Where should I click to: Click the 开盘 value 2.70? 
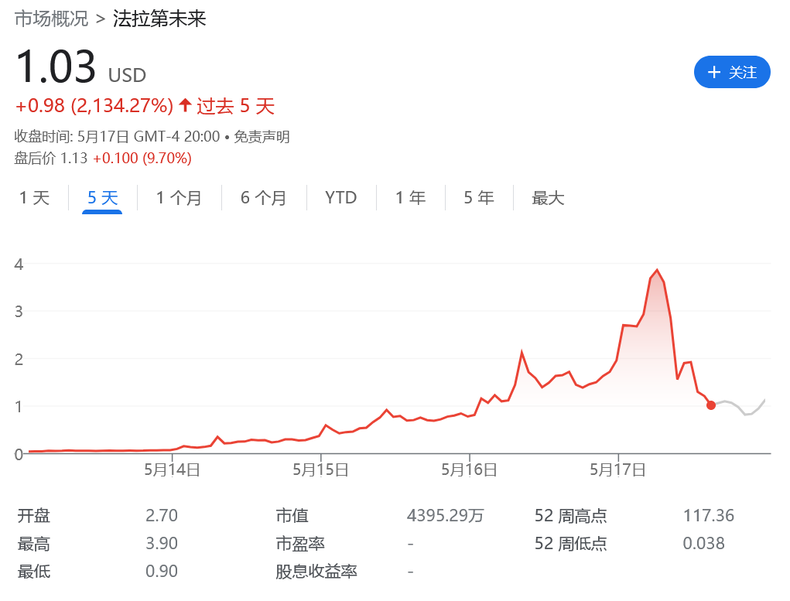(x=162, y=515)
